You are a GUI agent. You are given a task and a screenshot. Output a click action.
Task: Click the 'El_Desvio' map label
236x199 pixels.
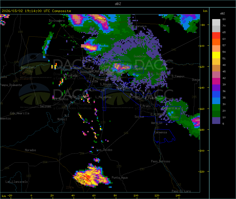tap(61, 99)
